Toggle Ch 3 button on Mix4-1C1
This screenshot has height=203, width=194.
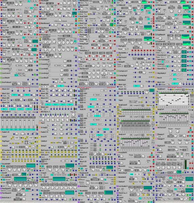[63, 104]
